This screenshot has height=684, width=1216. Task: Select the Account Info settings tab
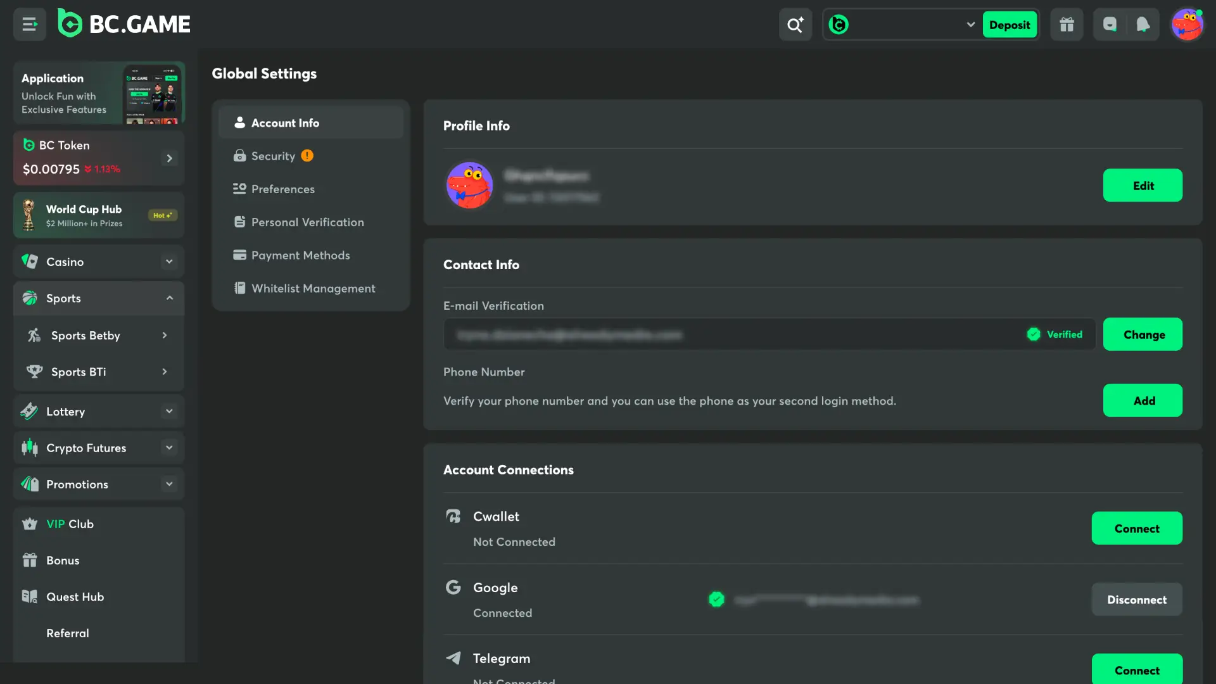[x=311, y=123]
